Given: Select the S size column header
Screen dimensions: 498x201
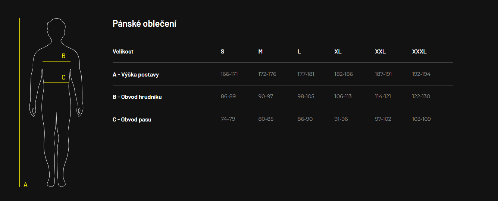Looking at the screenshot, I should [222, 52].
